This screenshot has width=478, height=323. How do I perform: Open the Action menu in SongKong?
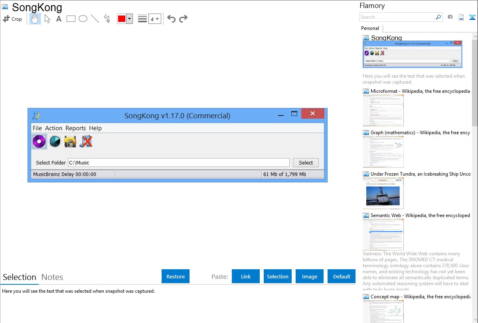tap(53, 128)
